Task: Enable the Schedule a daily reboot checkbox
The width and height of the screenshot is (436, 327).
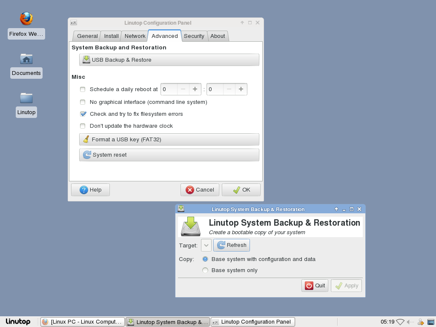Action: pyautogui.click(x=83, y=89)
